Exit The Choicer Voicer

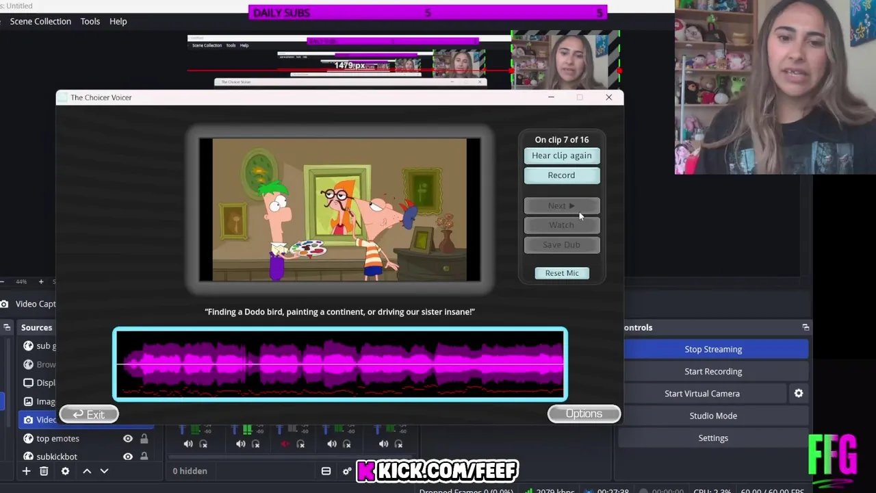[x=89, y=414]
